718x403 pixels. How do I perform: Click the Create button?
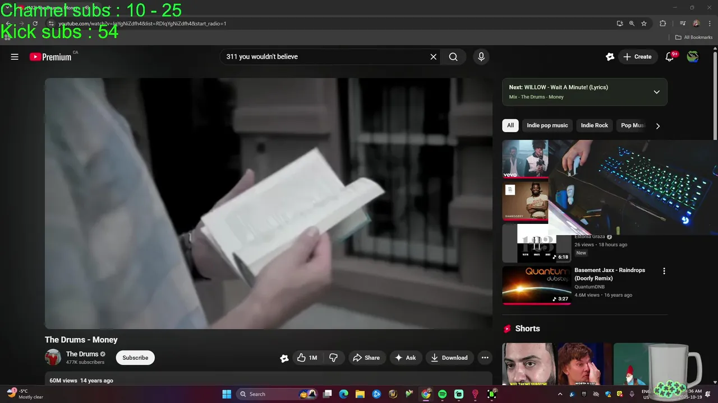[637, 57]
